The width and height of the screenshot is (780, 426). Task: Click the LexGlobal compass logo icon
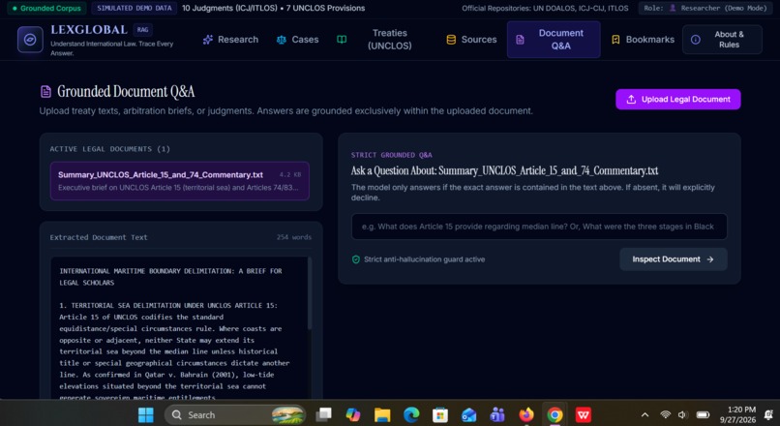click(30, 40)
